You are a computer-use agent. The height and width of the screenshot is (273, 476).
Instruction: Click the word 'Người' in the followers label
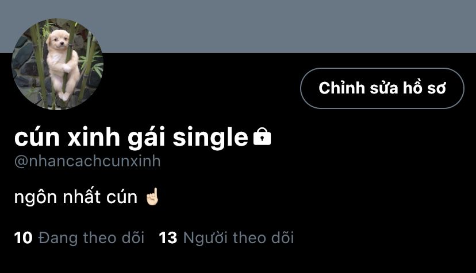coord(205,238)
